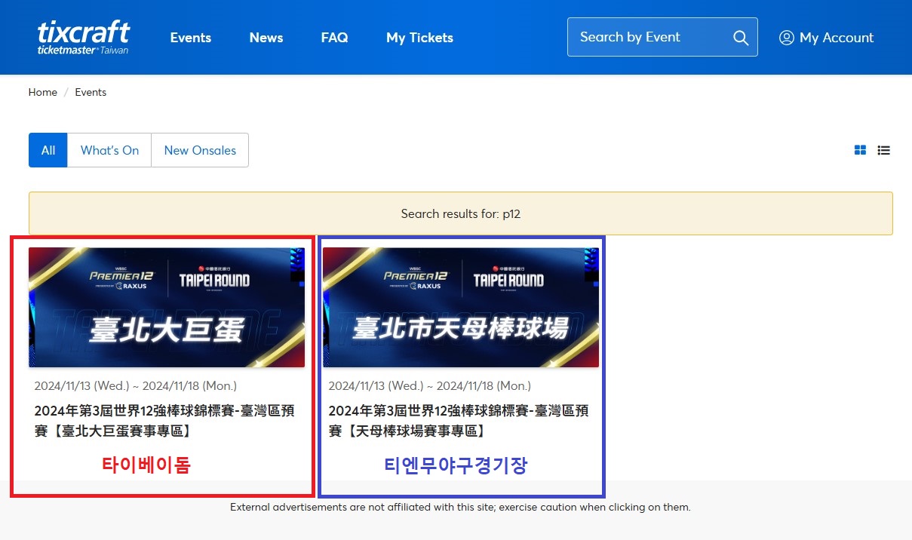Select the New Onsales tab

200,150
